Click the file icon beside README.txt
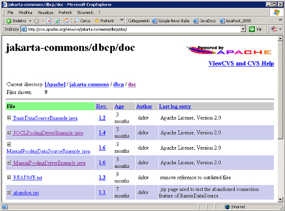The width and height of the screenshot is (285, 211). (x=9, y=177)
